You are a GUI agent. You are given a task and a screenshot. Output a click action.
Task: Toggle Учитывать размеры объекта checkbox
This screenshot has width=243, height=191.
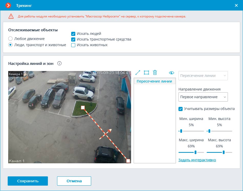point(181,109)
